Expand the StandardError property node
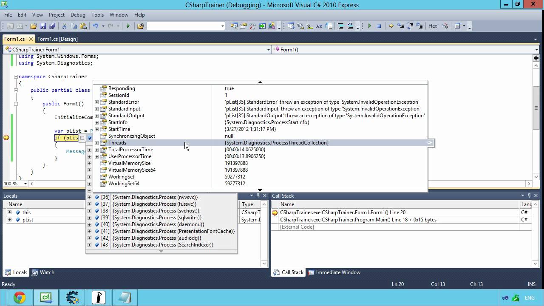 (x=96, y=102)
